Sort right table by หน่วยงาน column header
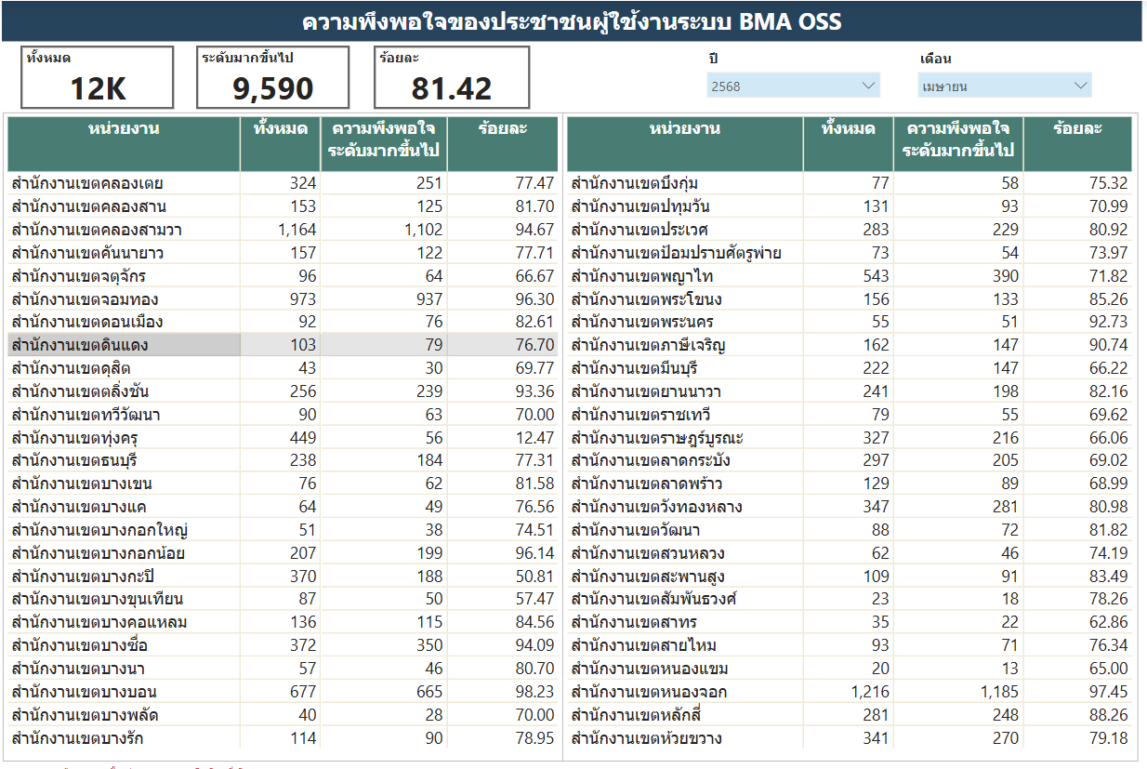The height and width of the screenshot is (769, 1147). [x=685, y=143]
